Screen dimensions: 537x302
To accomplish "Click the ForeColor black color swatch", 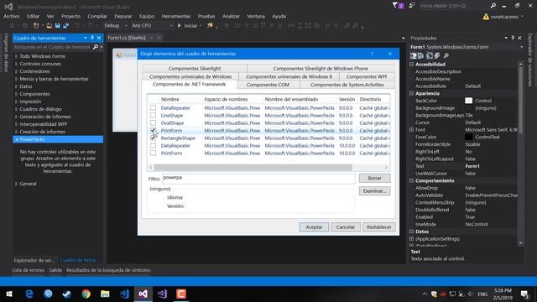I will coord(468,137).
